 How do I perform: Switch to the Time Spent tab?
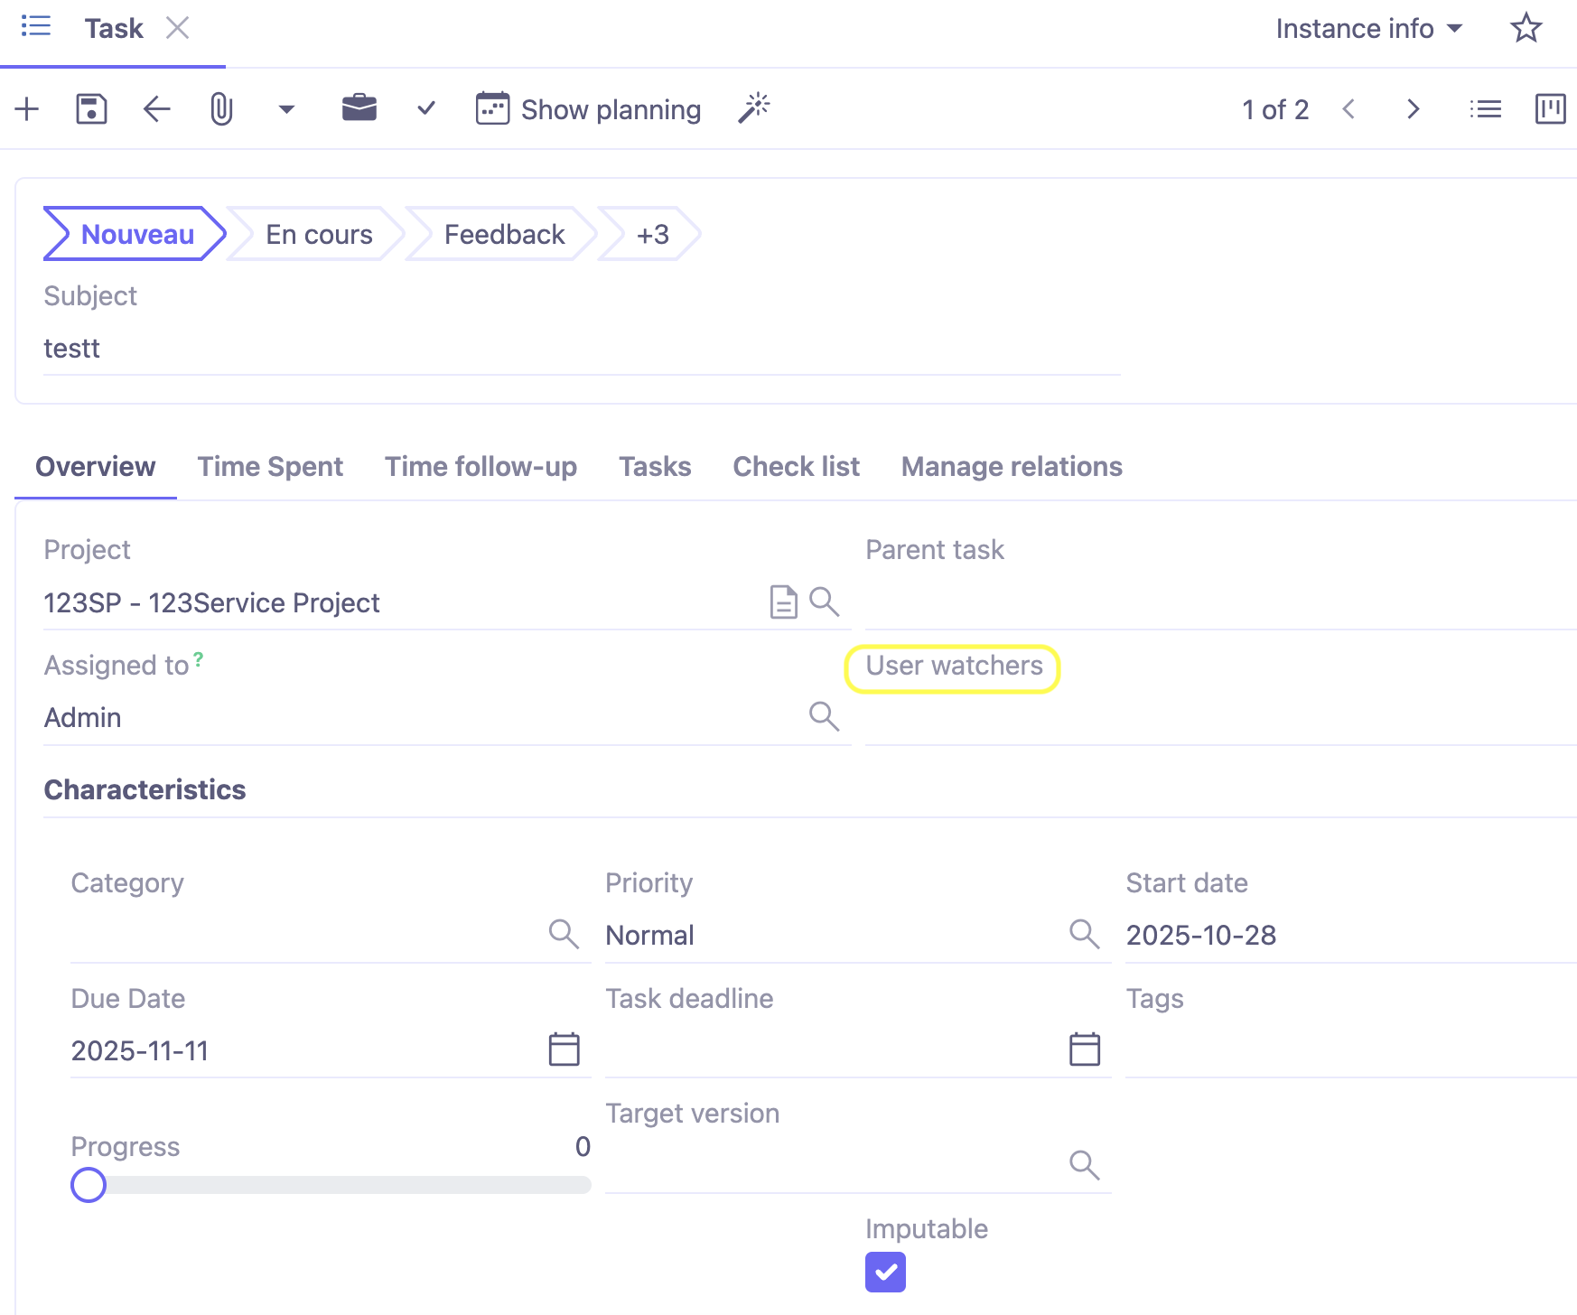tap(269, 467)
